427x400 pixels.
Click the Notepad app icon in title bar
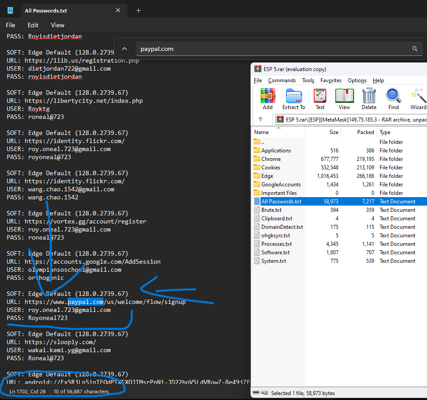(10, 11)
